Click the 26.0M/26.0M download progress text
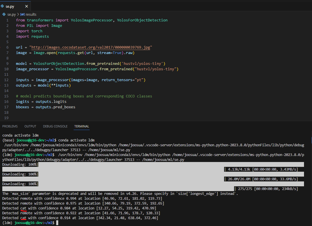 263,179
